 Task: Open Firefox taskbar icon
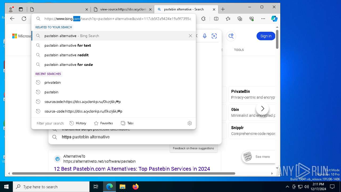[136, 187]
